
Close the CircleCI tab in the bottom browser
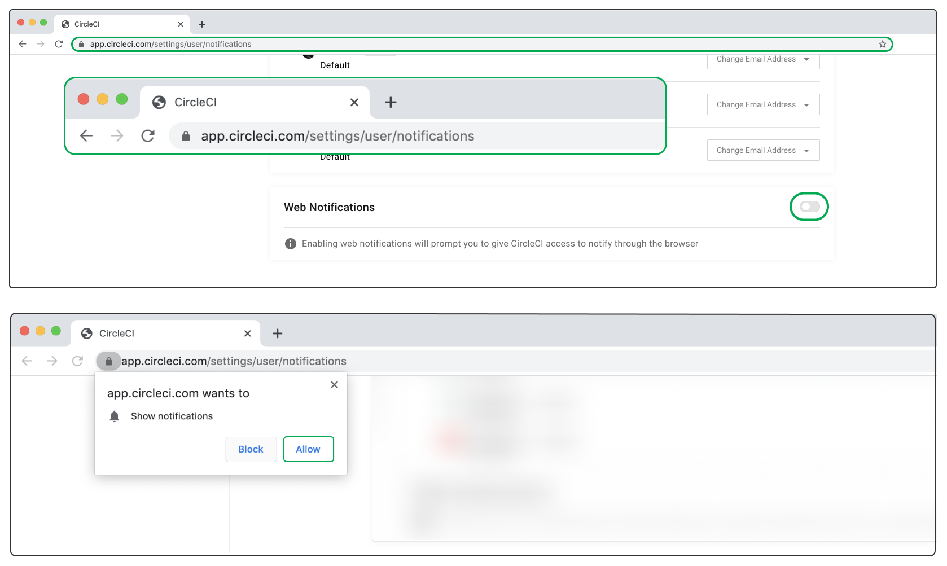(x=247, y=334)
